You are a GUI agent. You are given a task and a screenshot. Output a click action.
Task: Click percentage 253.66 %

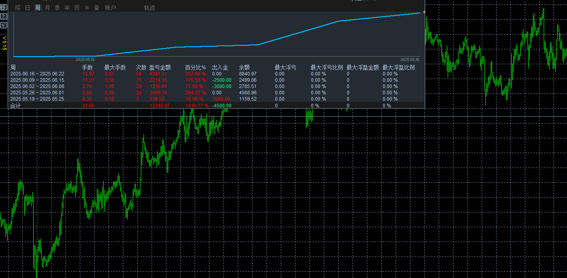[196, 74]
